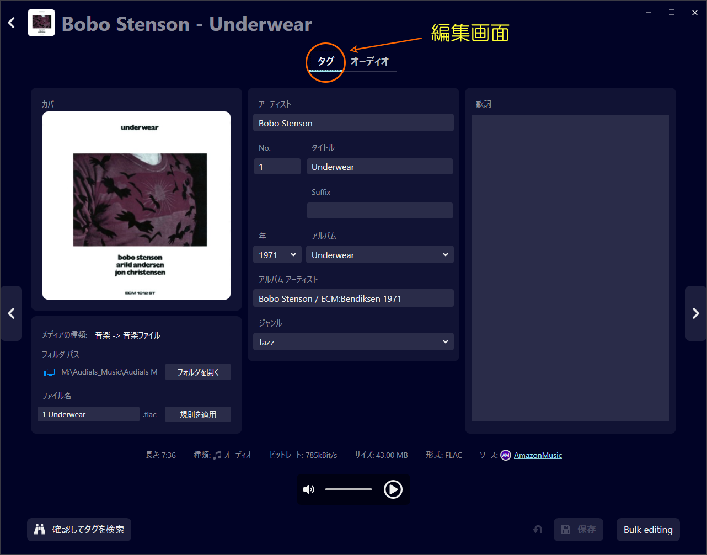Click the Underwear album cover image
The image size is (707, 555).
(x=136, y=206)
